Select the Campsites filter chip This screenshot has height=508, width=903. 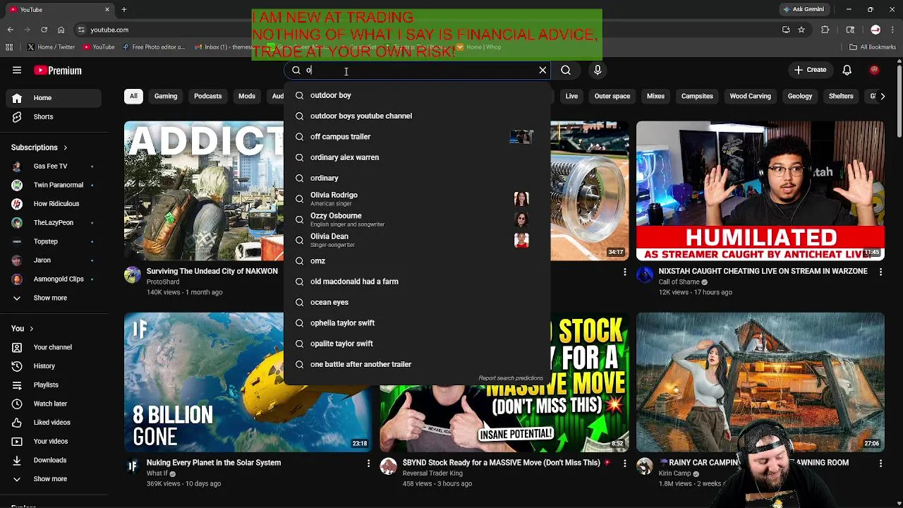[x=697, y=96]
